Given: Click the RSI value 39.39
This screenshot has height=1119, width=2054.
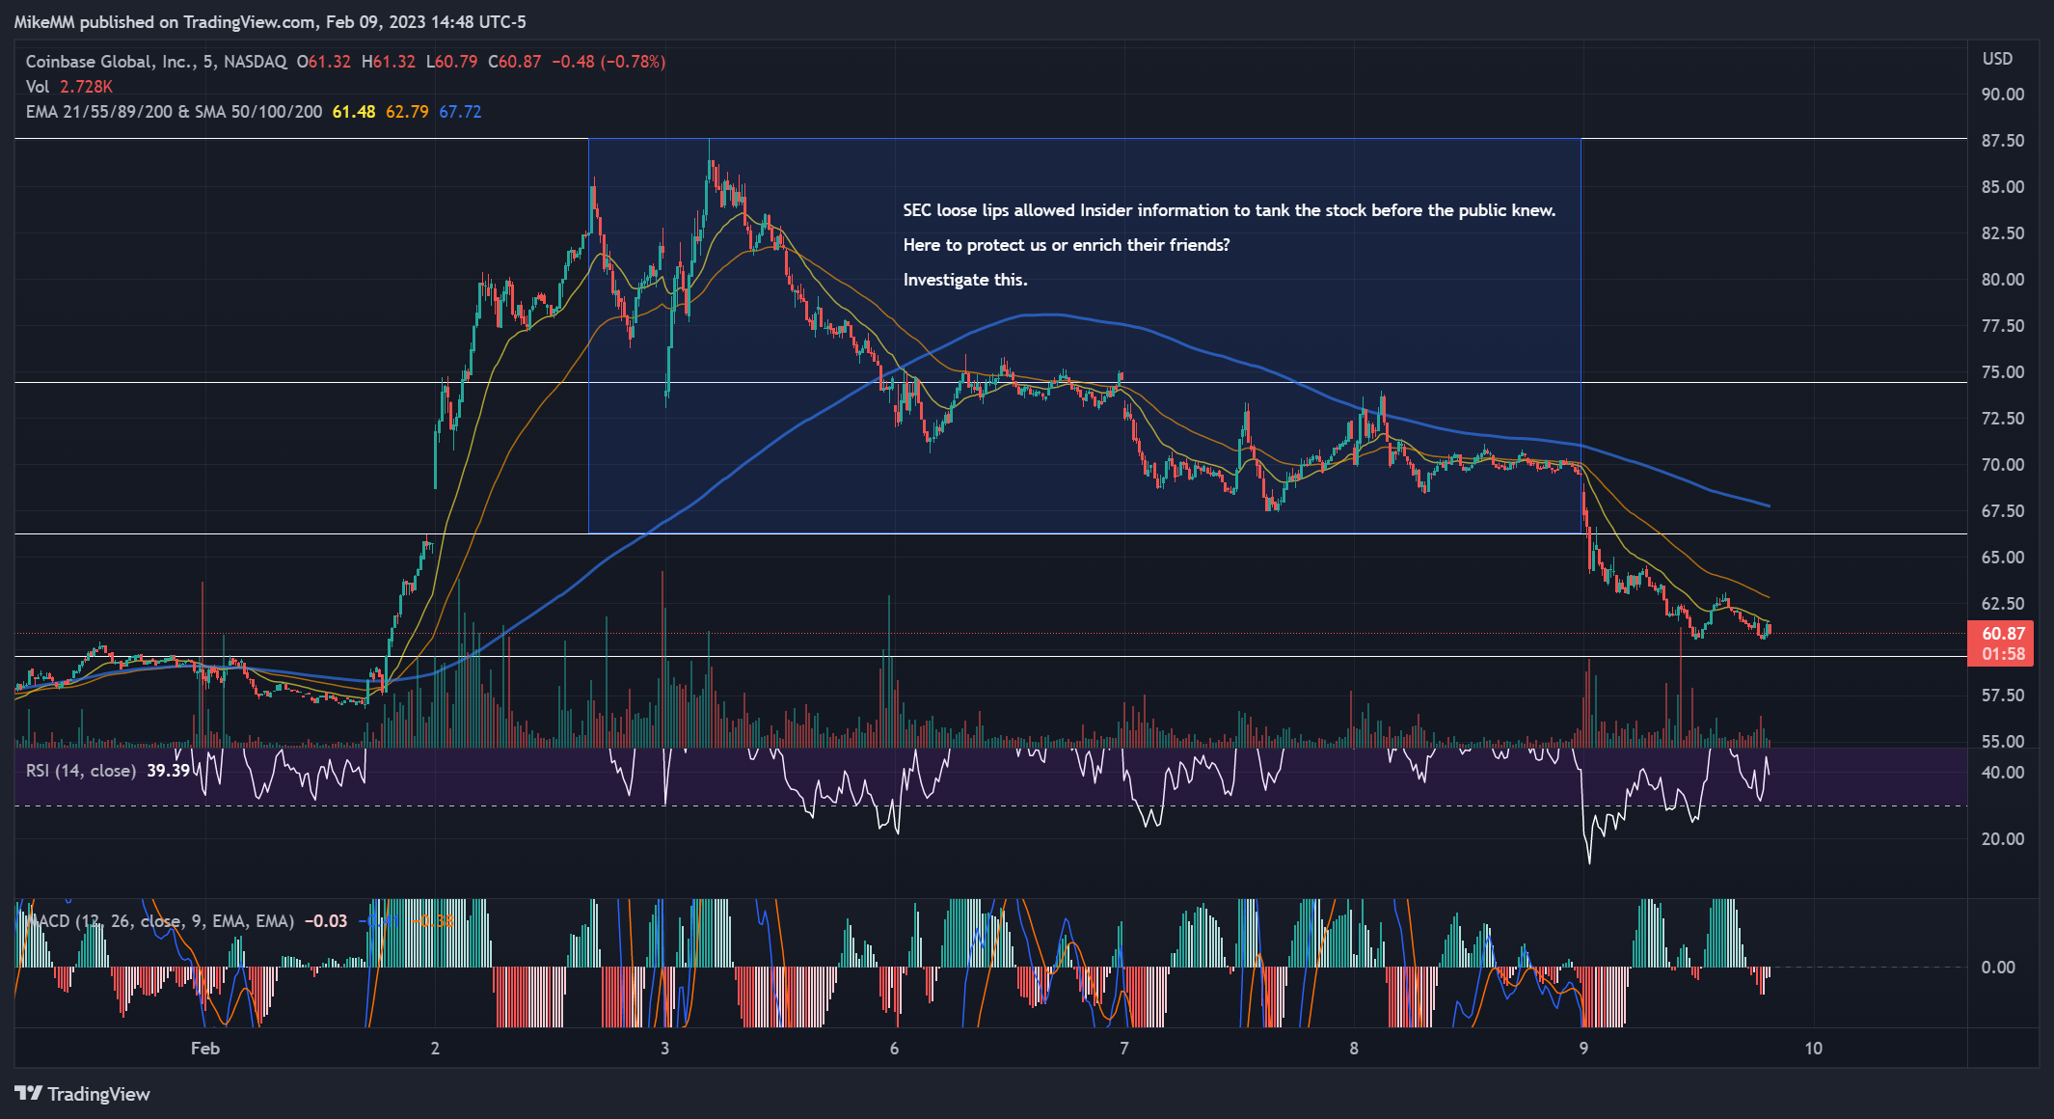Looking at the screenshot, I should [x=169, y=771].
